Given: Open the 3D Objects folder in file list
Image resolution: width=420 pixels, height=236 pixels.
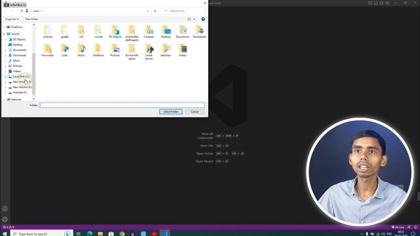Looking at the screenshot, I should pos(115,32).
